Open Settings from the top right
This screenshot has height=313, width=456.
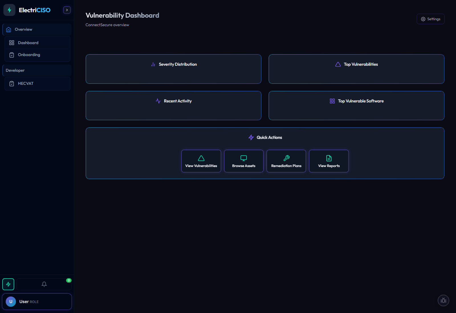pyautogui.click(x=430, y=19)
